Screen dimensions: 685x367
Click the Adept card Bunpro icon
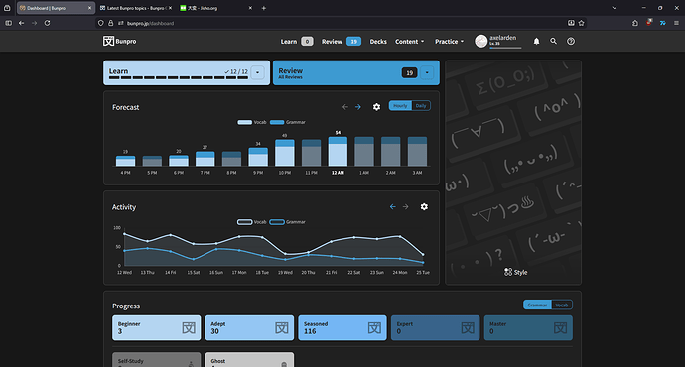click(x=282, y=327)
